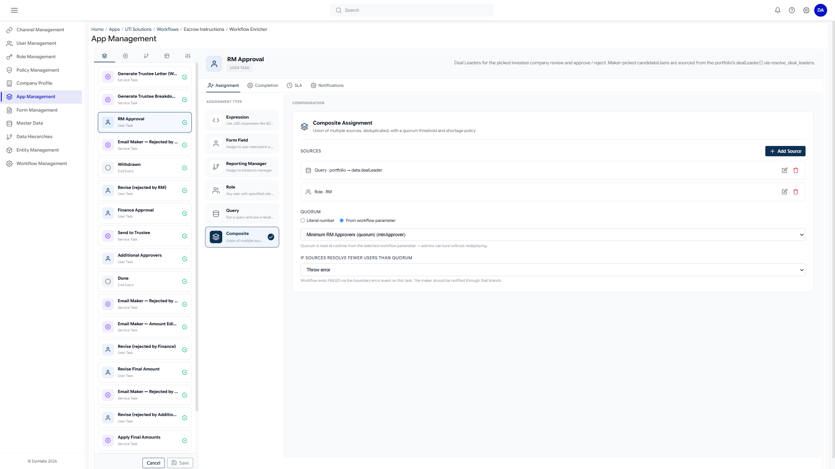
Task: Select the layers view icon in the panel toolbar
Action: point(104,56)
